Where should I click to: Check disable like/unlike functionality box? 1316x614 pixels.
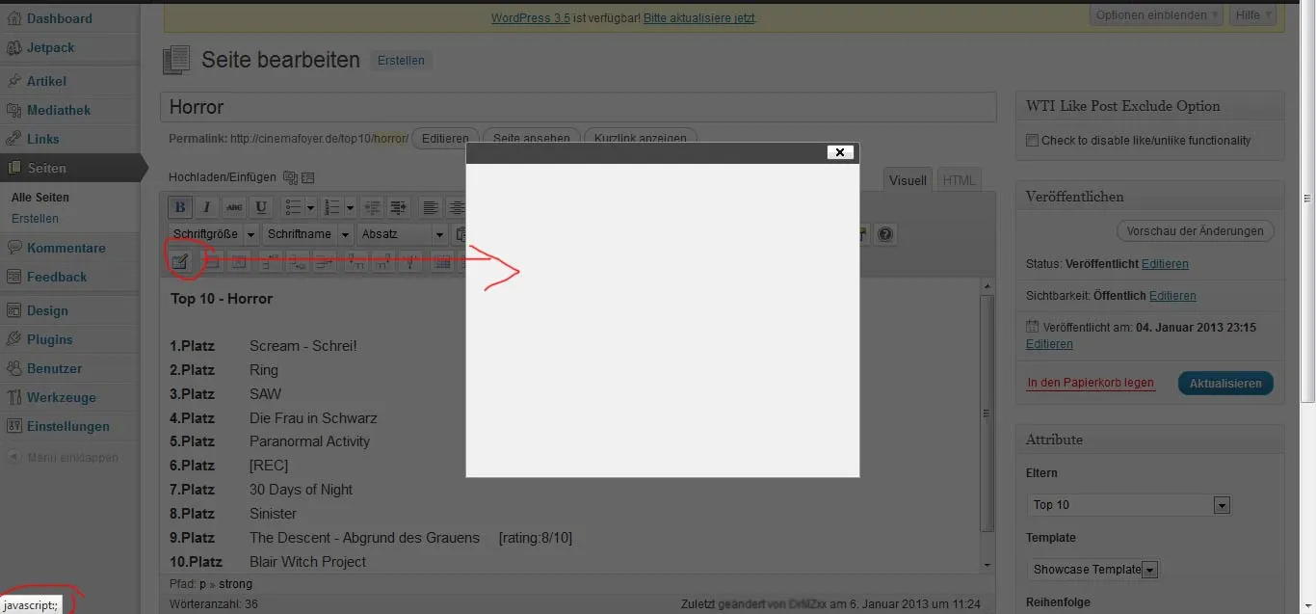pos(1033,141)
